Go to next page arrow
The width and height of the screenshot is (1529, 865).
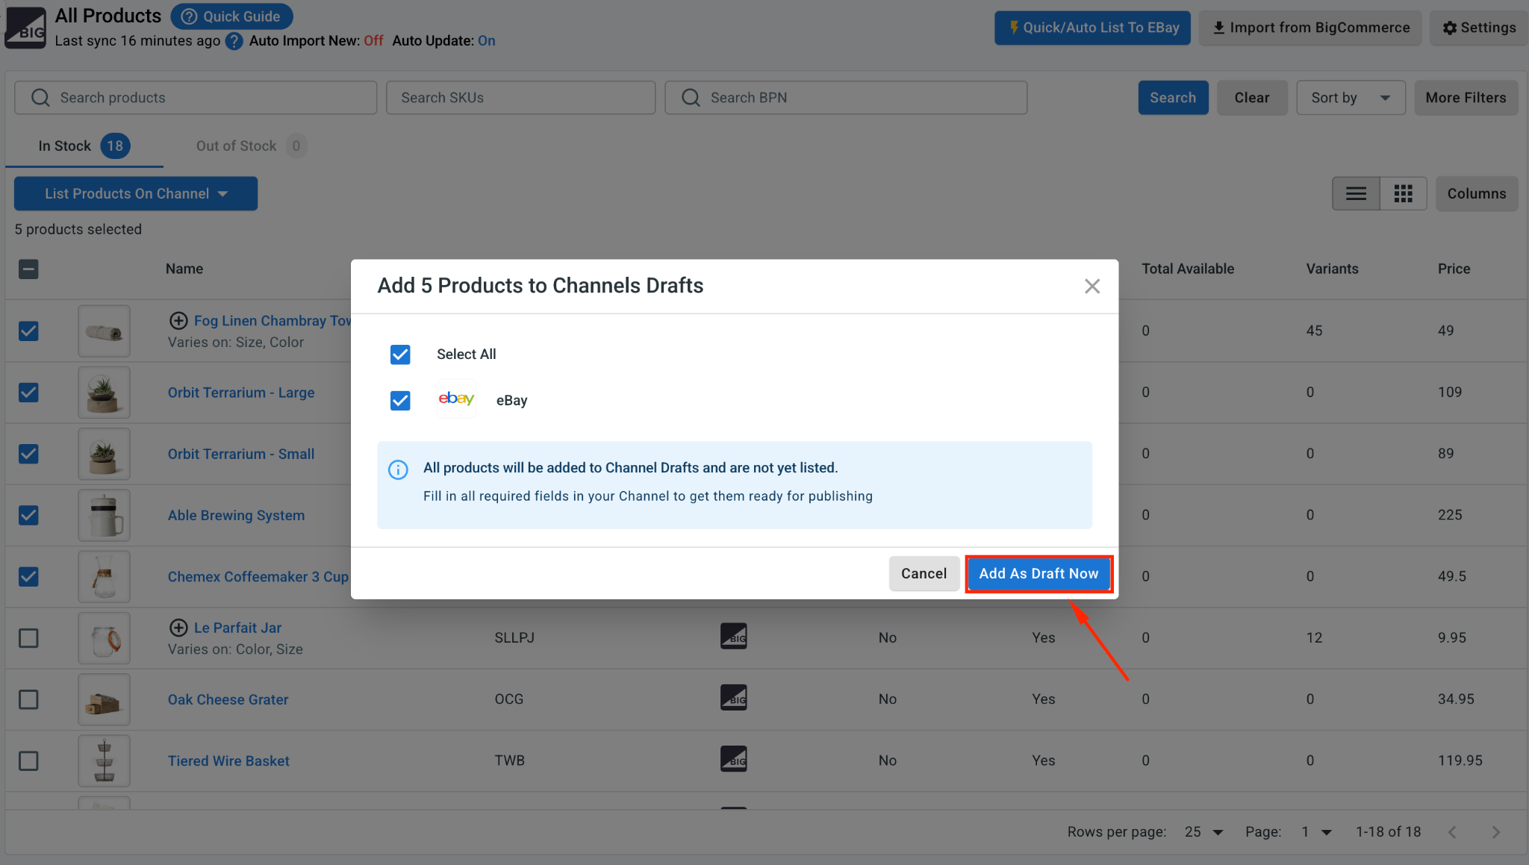click(1495, 832)
